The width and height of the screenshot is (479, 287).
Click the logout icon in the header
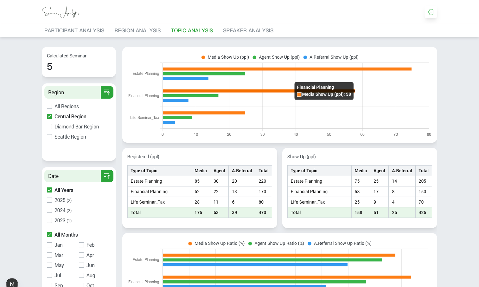(431, 12)
